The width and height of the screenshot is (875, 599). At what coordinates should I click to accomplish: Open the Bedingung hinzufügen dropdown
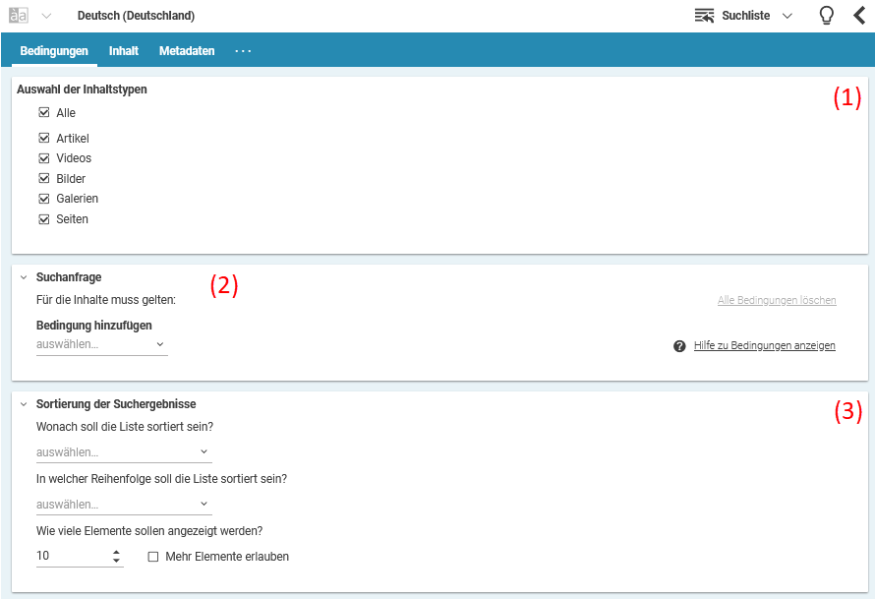coord(101,344)
